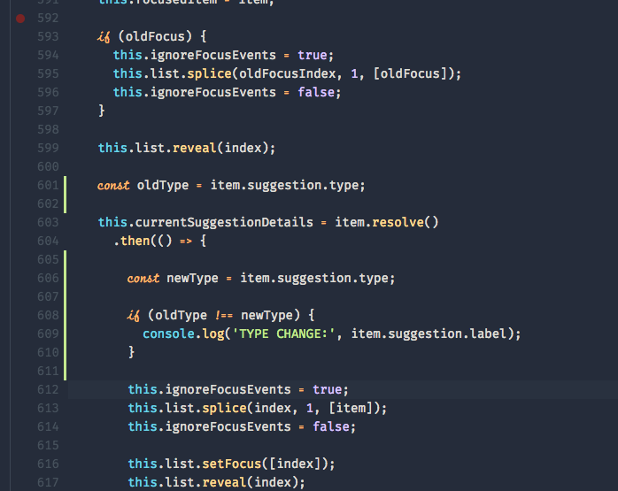The image size is (618, 491).
Task: Click 'newType' declaration on line 606
Action: coord(192,278)
